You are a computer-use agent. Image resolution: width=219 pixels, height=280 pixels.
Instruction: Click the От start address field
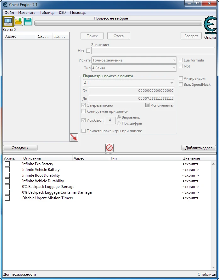tap(132, 91)
